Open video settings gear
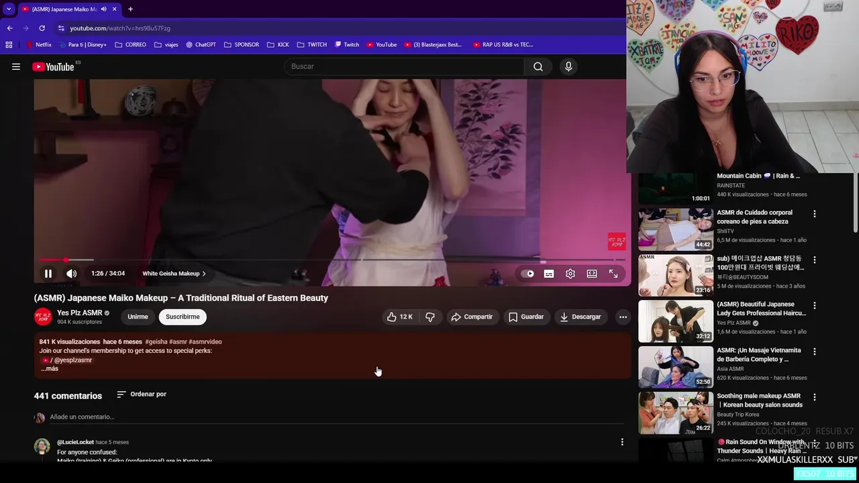 570,274
